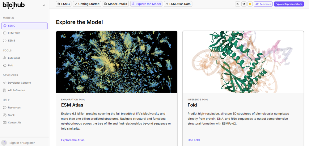Open the Fold protein structure thumbnail

click(243, 62)
